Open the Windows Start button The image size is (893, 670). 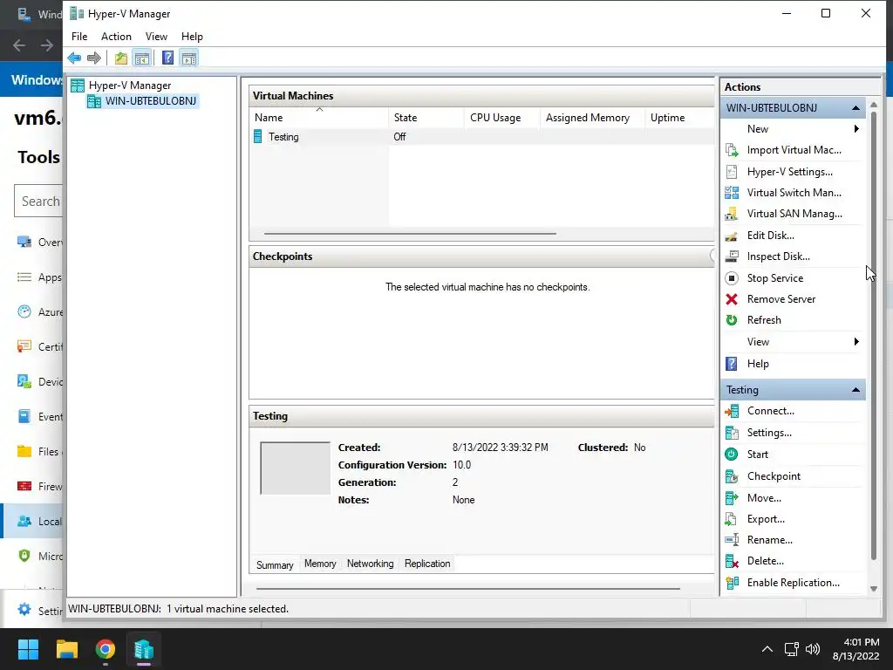click(x=28, y=649)
